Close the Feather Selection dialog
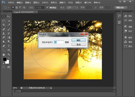 (x=84, y=34)
